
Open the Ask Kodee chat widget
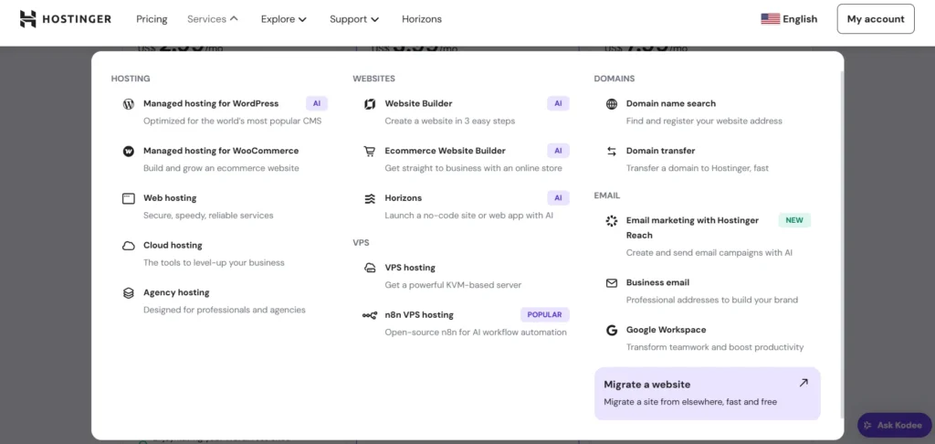coord(894,426)
